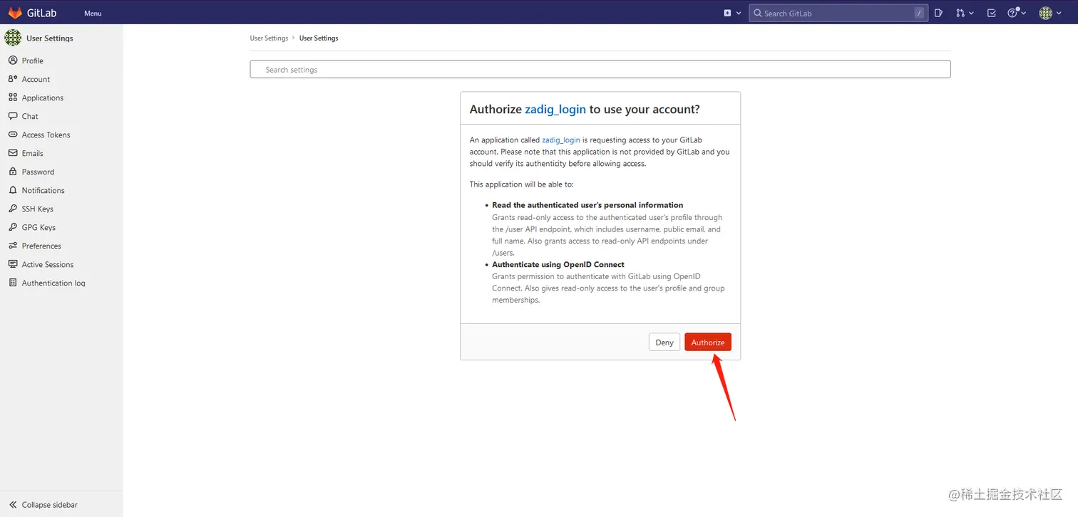This screenshot has height=517, width=1078.
Task: Click the Account icon in sidebar
Action: [13, 79]
